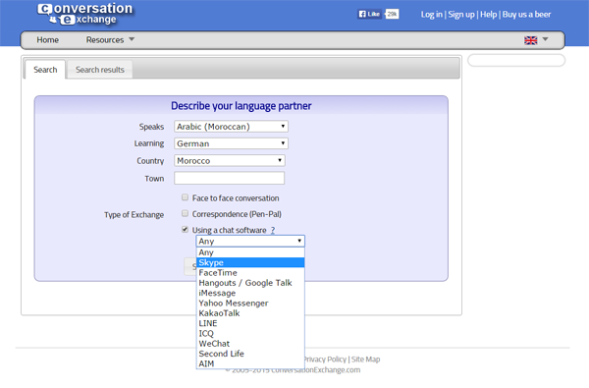Viewport: 589px width, 388px height.
Task: Uncheck Using a chat software checkbox
Action: point(185,229)
